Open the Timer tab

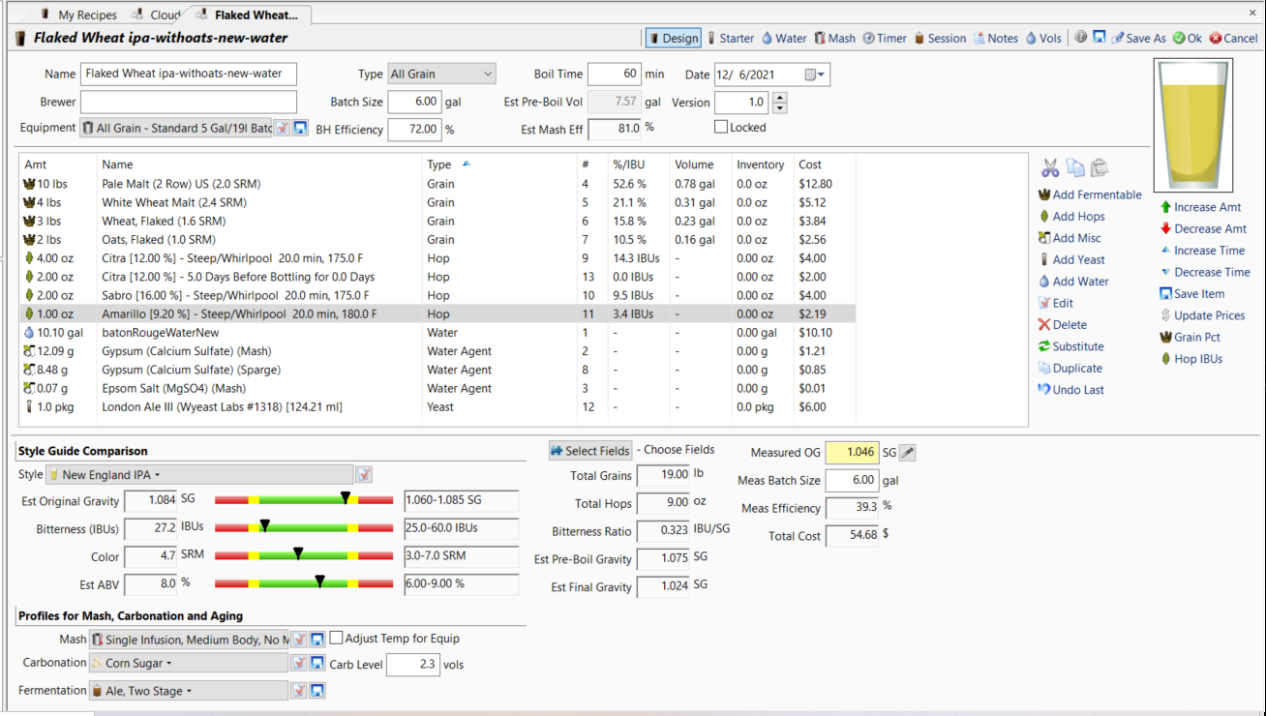click(885, 38)
